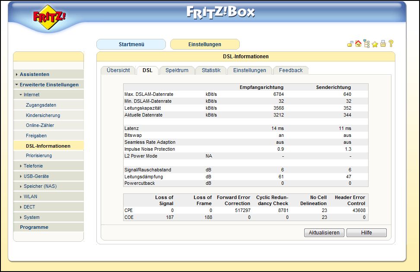The image size is (420, 272).
Task: Go to home via the house icon
Action: (358, 44)
